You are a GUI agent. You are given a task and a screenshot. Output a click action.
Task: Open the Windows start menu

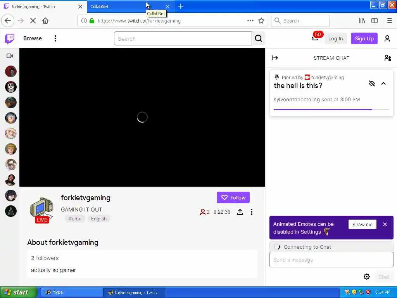coord(18,293)
